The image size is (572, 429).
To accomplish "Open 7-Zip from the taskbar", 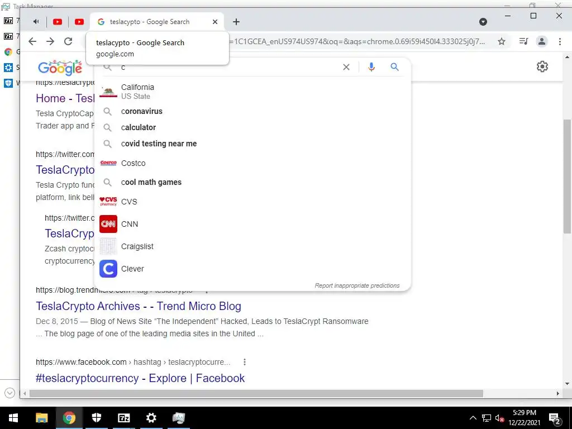I will pyautogui.click(x=123, y=418).
